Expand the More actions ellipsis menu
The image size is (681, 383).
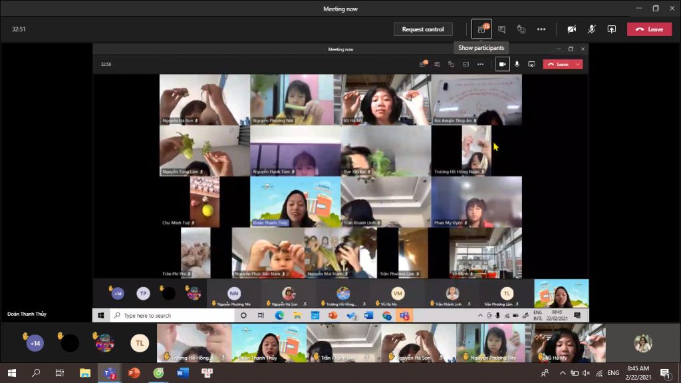(541, 29)
